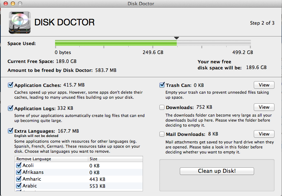Viewport: 282px width, 196px height.
Task: Click the Extra Languages 167.7 MB size
Action: pos(68,131)
